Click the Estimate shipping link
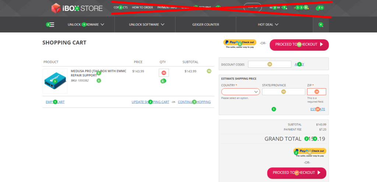 pyautogui.click(x=318, y=109)
